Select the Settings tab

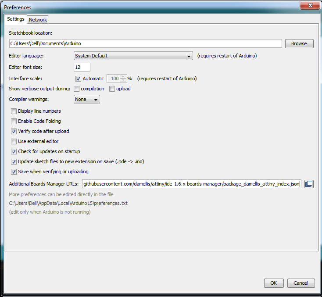[x=16, y=19]
